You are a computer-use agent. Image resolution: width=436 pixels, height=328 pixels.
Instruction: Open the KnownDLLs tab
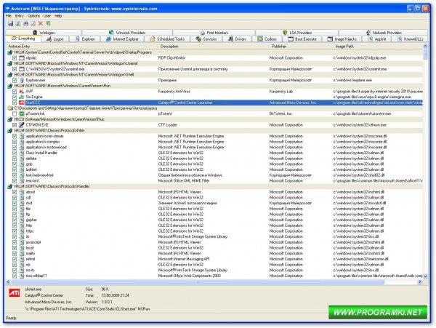[411, 39]
